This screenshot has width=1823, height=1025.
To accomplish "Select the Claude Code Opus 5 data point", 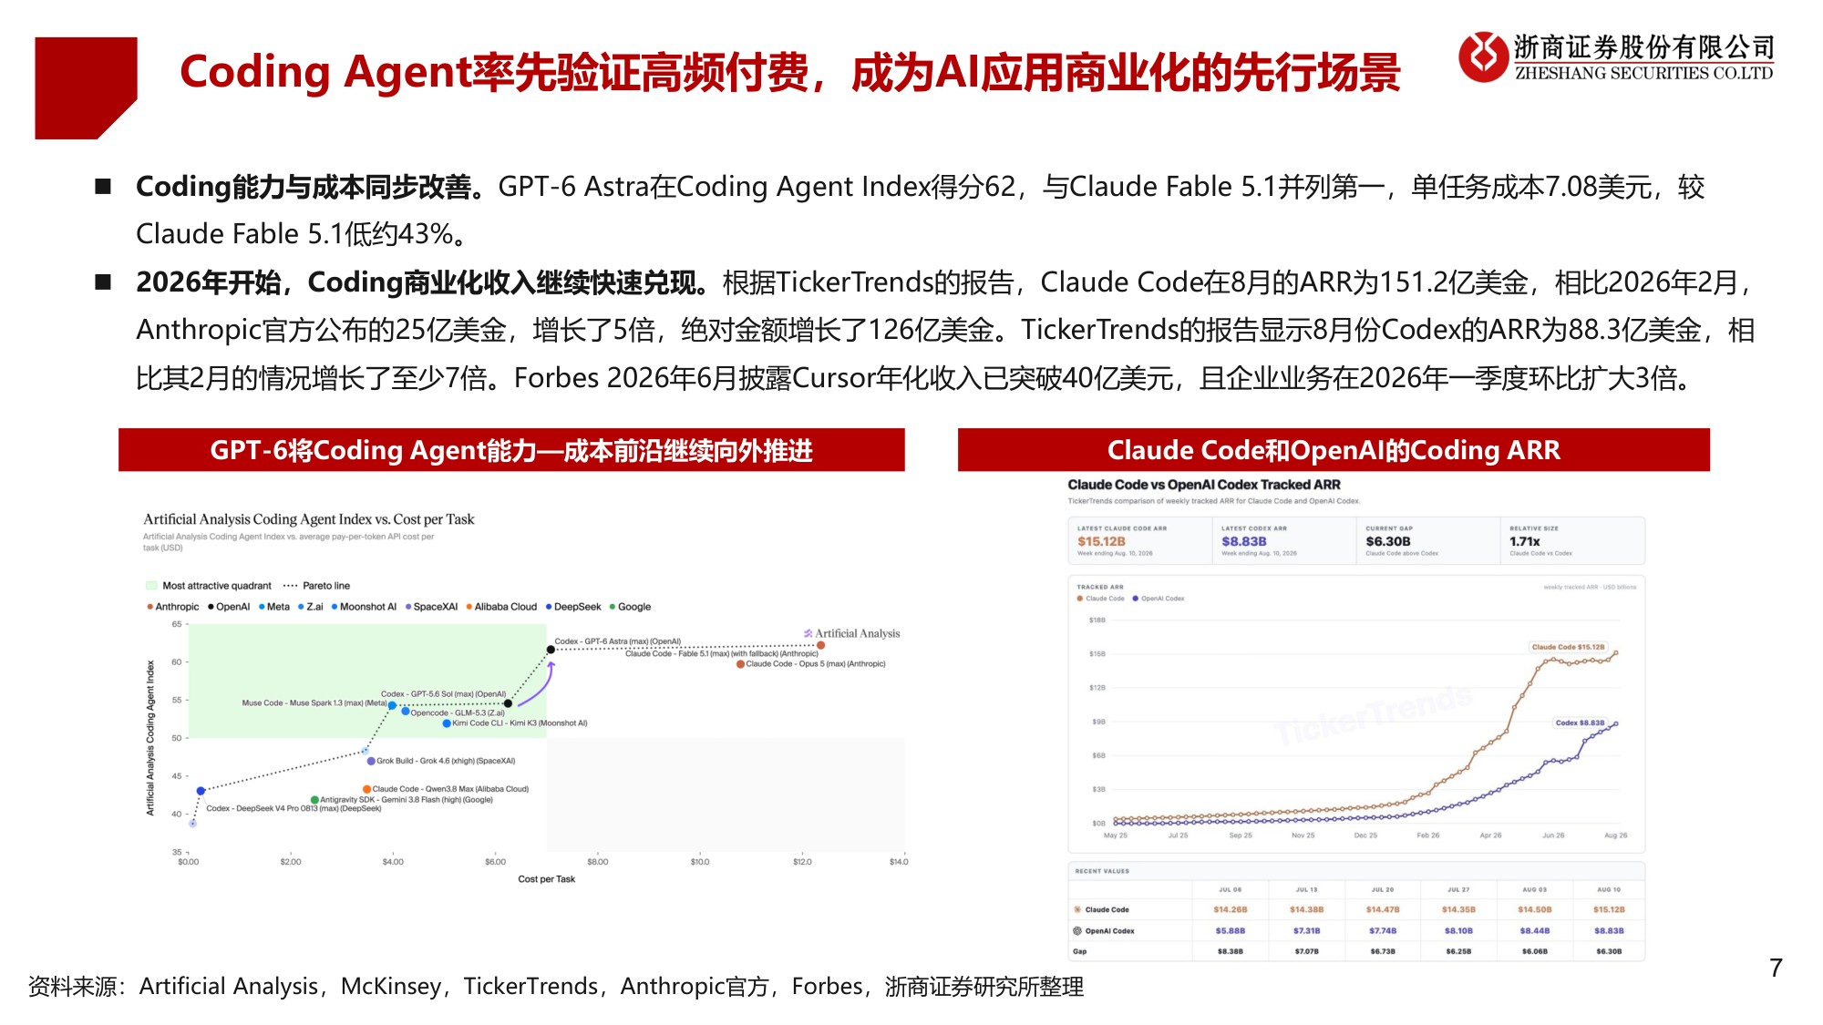I will pyautogui.click(x=740, y=664).
